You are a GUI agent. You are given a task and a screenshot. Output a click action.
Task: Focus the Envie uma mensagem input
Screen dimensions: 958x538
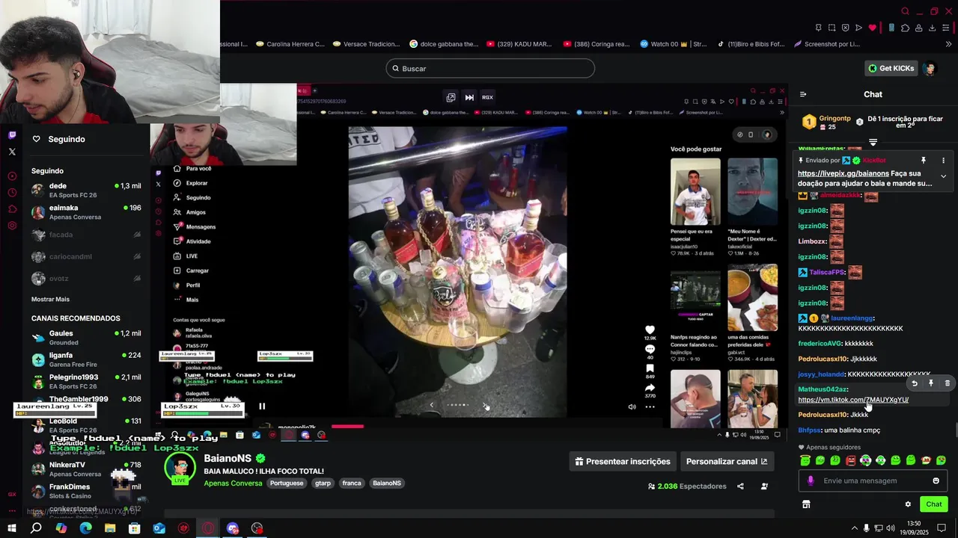(x=873, y=481)
